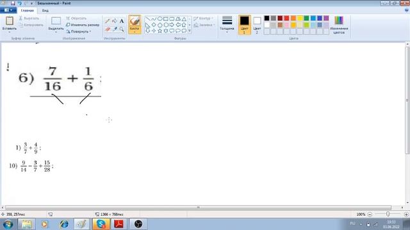The image size is (410, 230).
Task: Click the Crop (Обрезать) button
Action: point(76,19)
